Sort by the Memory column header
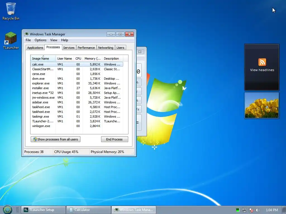Viewport: 286px width, 214px height. pos(92,59)
